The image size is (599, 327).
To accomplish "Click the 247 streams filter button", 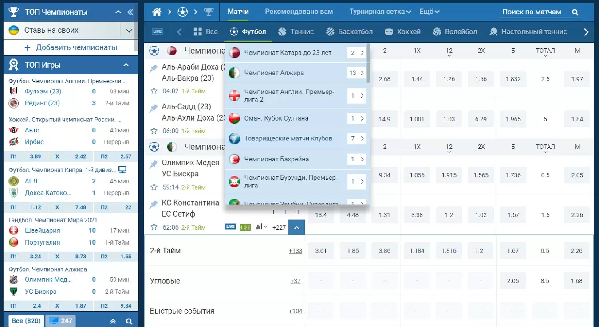I will coord(61,321).
